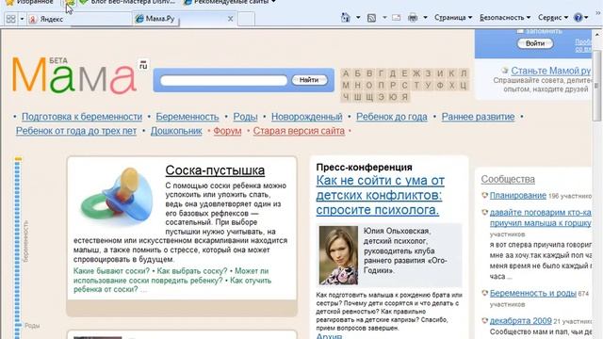Click the icon beside Беременность и роды community
603x339 pixels.
(484, 293)
